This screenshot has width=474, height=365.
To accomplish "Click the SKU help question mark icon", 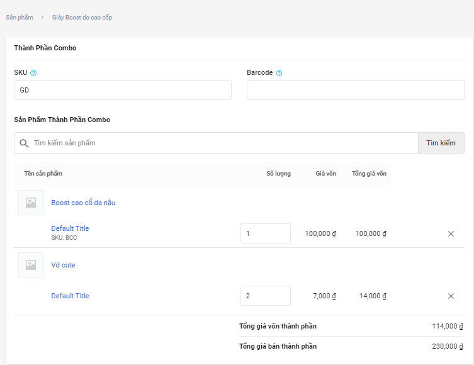I will click(33, 73).
